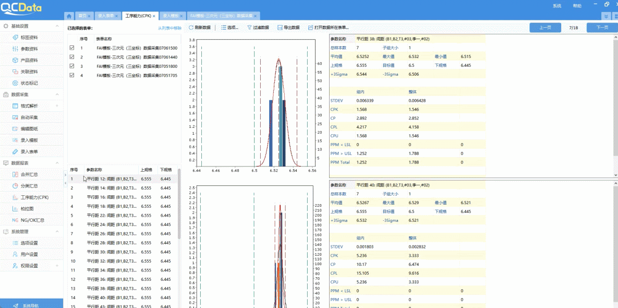Open 产品资料 via its cube icon
This screenshot has height=308, width=618.
pos(16,61)
